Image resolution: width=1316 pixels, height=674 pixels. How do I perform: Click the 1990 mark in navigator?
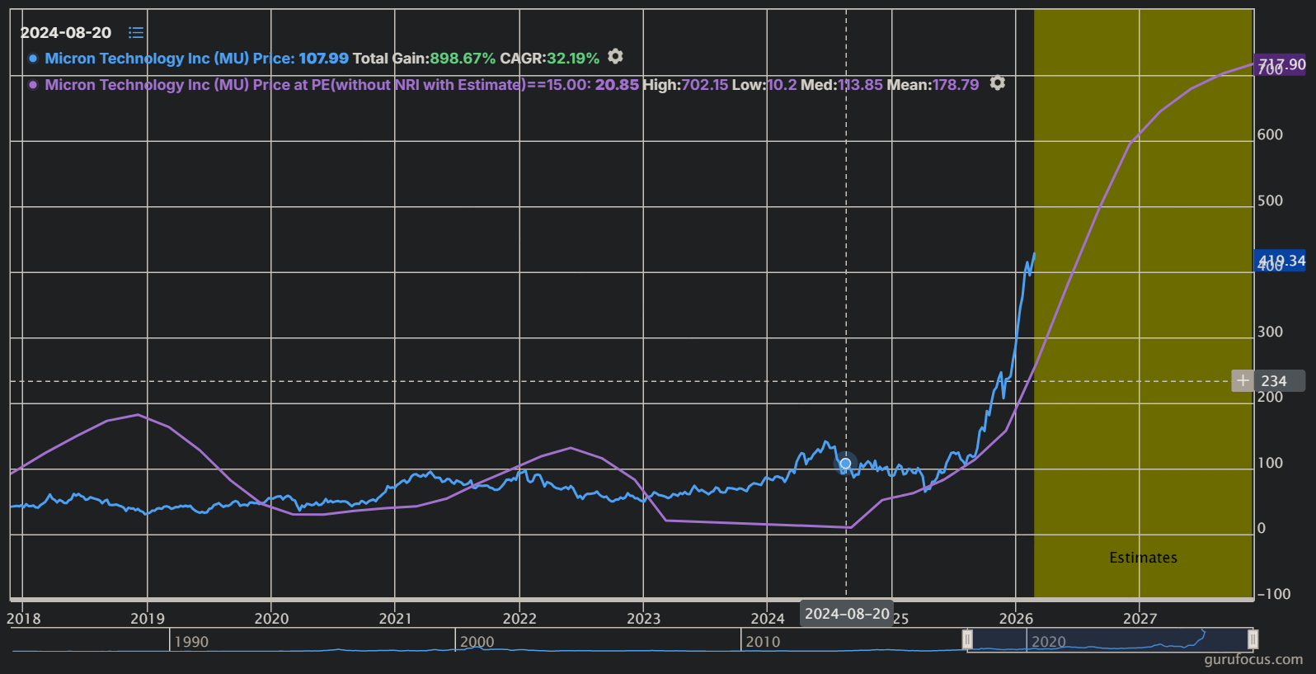191,642
